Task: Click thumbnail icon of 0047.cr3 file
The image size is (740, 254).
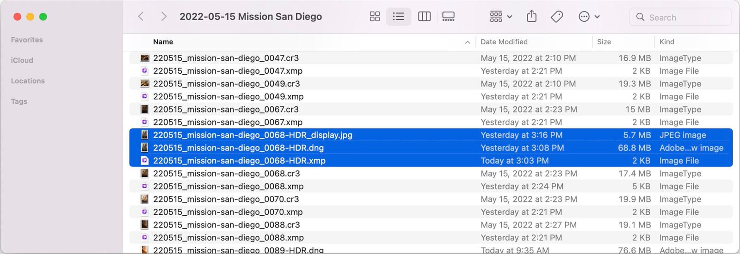Action: pos(145,58)
